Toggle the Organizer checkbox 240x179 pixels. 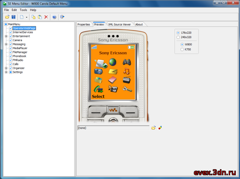click(11, 68)
